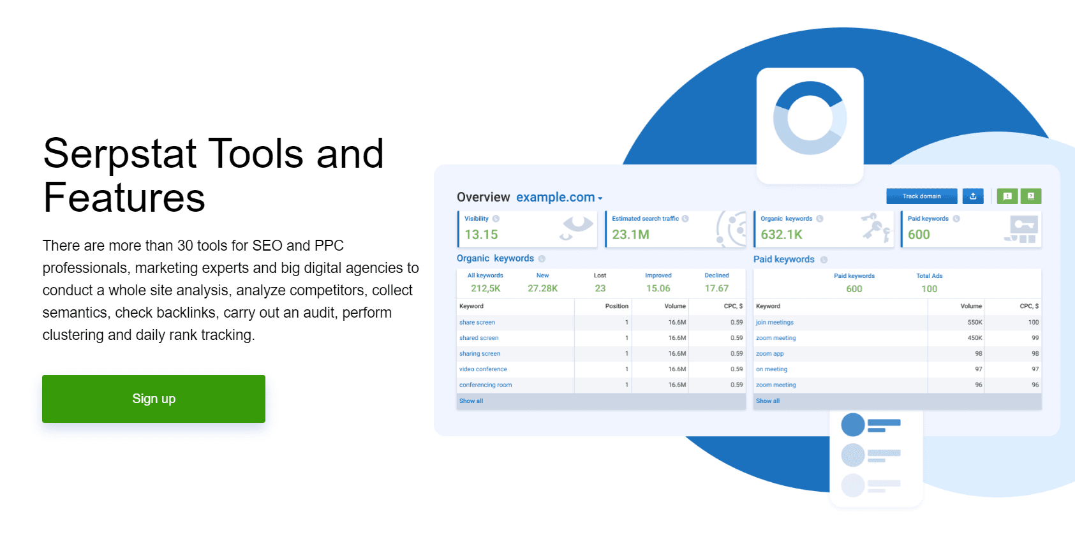This screenshot has width=1075, height=544.
Task: Click the green Sign up button
Action: pos(154,399)
